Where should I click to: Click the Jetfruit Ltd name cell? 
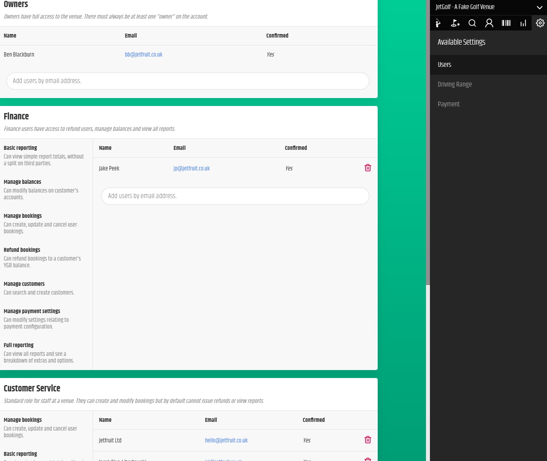click(x=110, y=440)
